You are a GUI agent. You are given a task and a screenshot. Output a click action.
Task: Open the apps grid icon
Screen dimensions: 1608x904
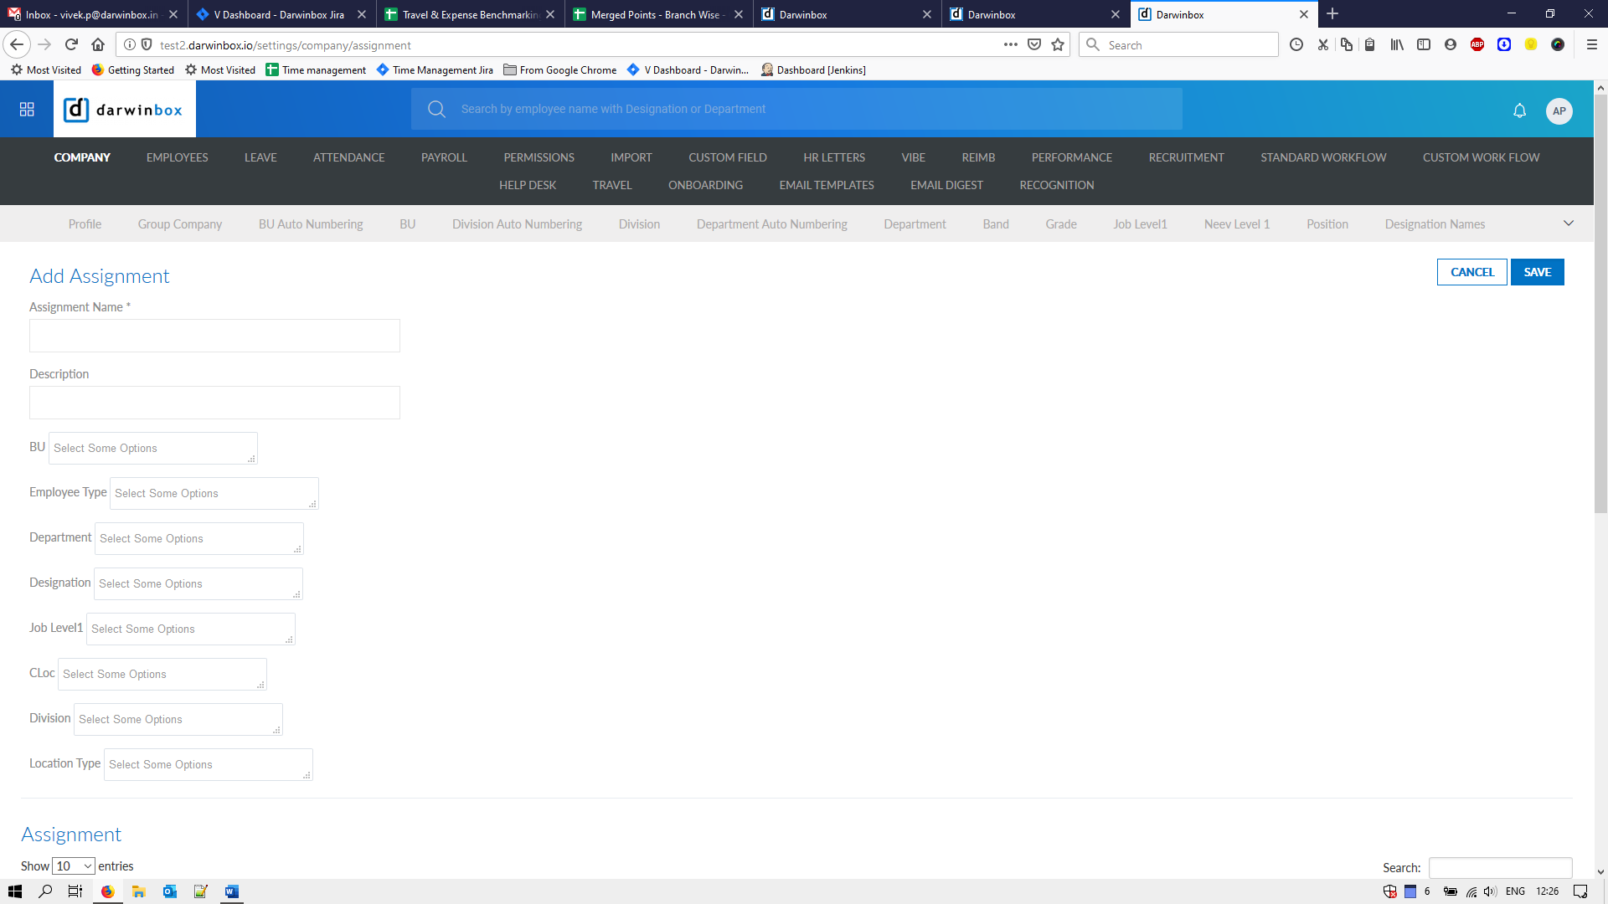(27, 110)
